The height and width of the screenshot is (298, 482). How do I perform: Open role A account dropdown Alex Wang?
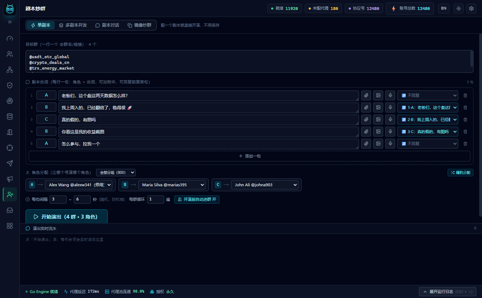79,185
